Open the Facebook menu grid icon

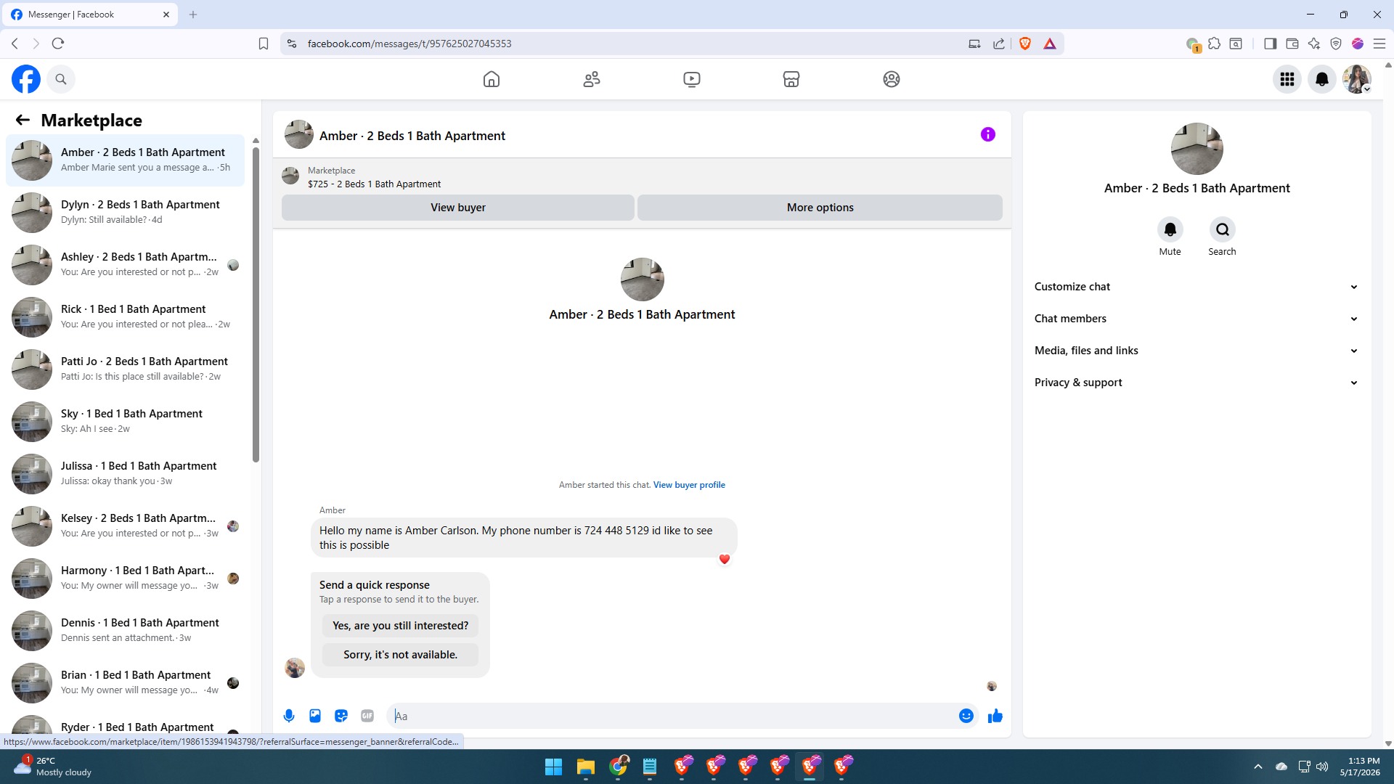coord(1287,79)
